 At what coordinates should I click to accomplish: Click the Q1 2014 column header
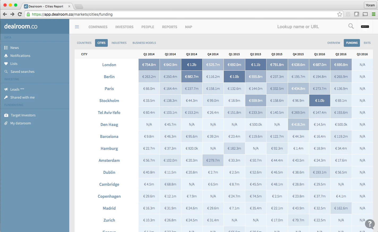click(149, 54)
